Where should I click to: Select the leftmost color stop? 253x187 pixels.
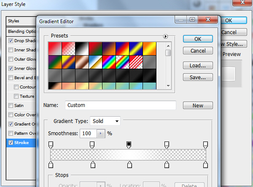click(x=51, y=164)
